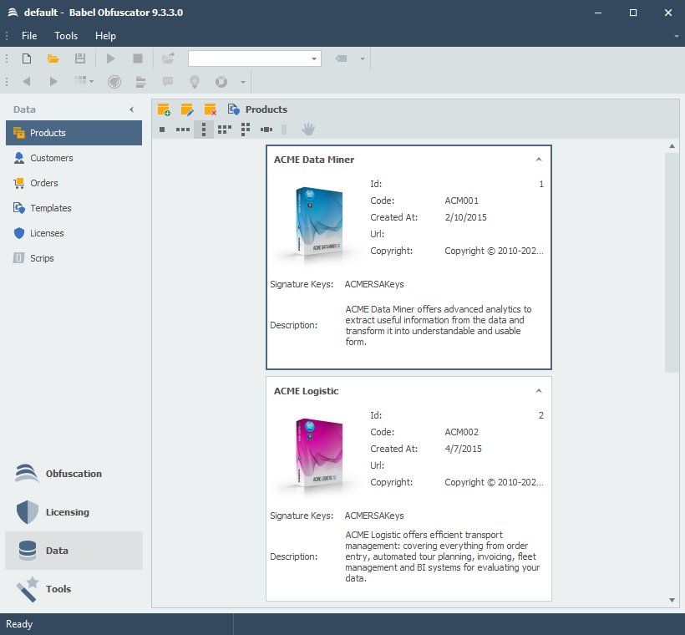The image size is (685, 635).
Task: Click the Ready status bar text
Action: tap(19, 624)
